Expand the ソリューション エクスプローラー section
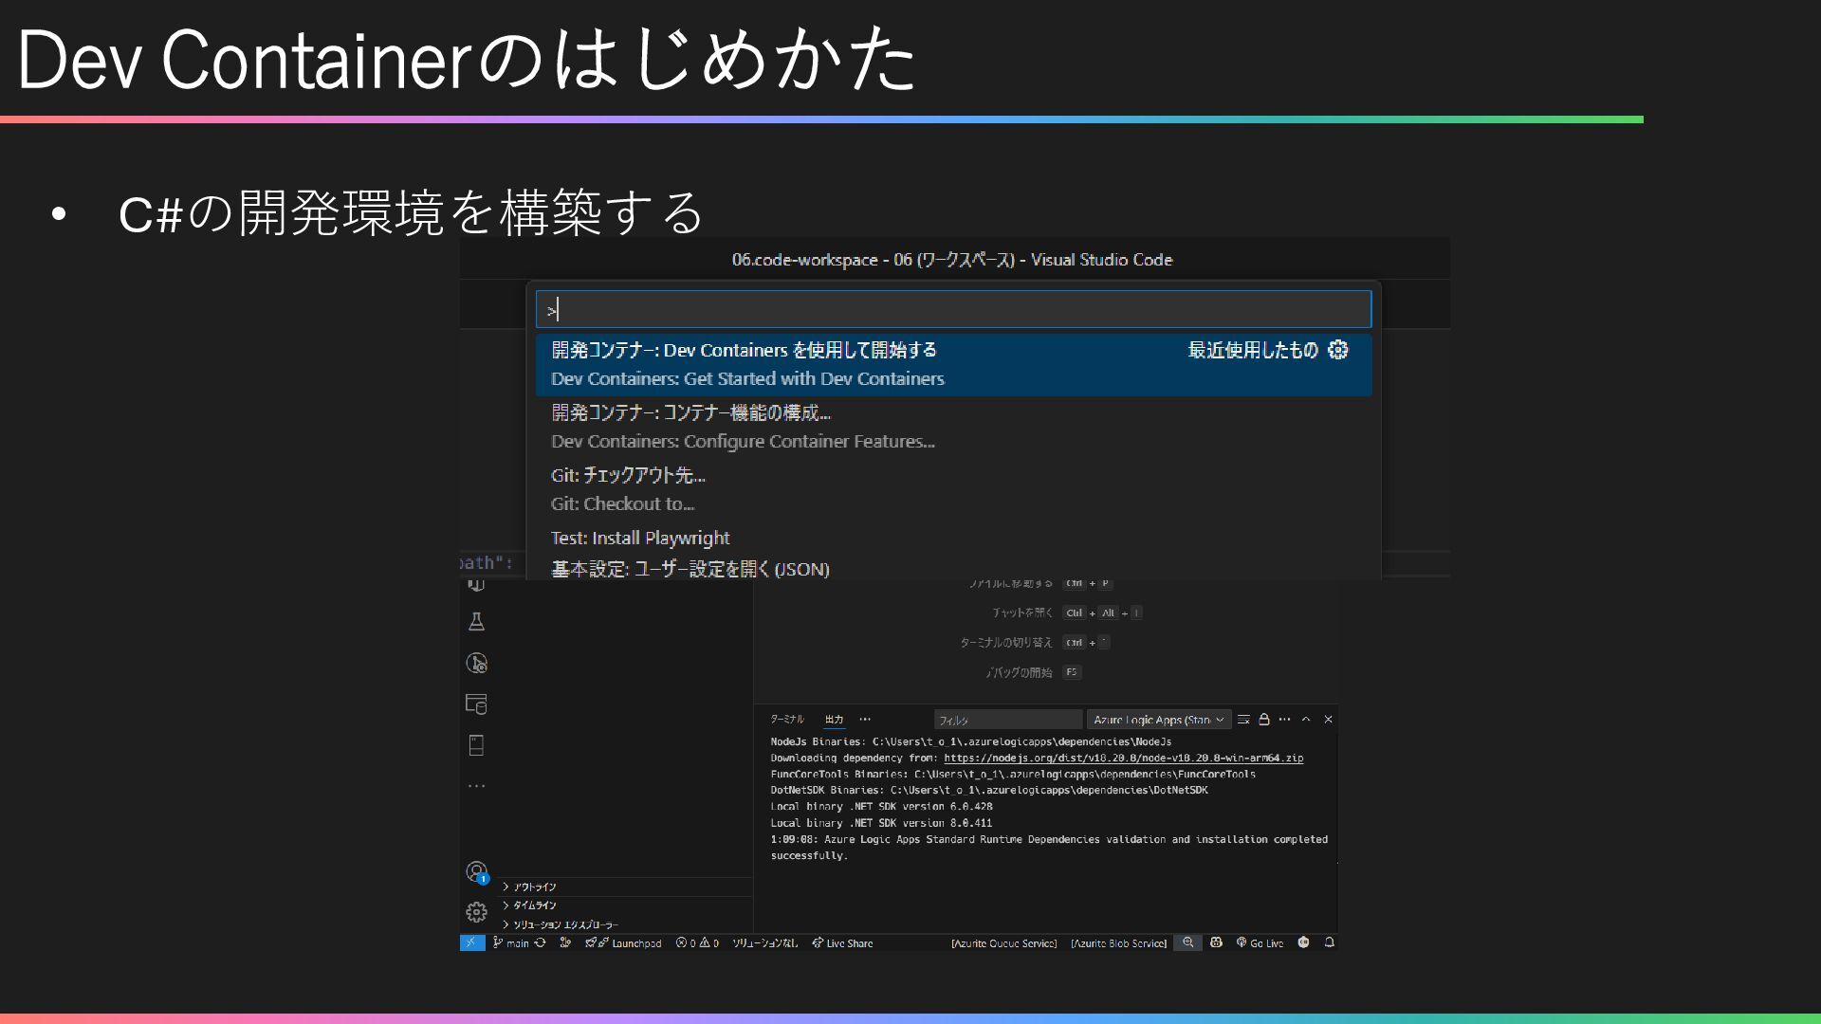Screen dimensions: 1821x1024 coord(627,923)
